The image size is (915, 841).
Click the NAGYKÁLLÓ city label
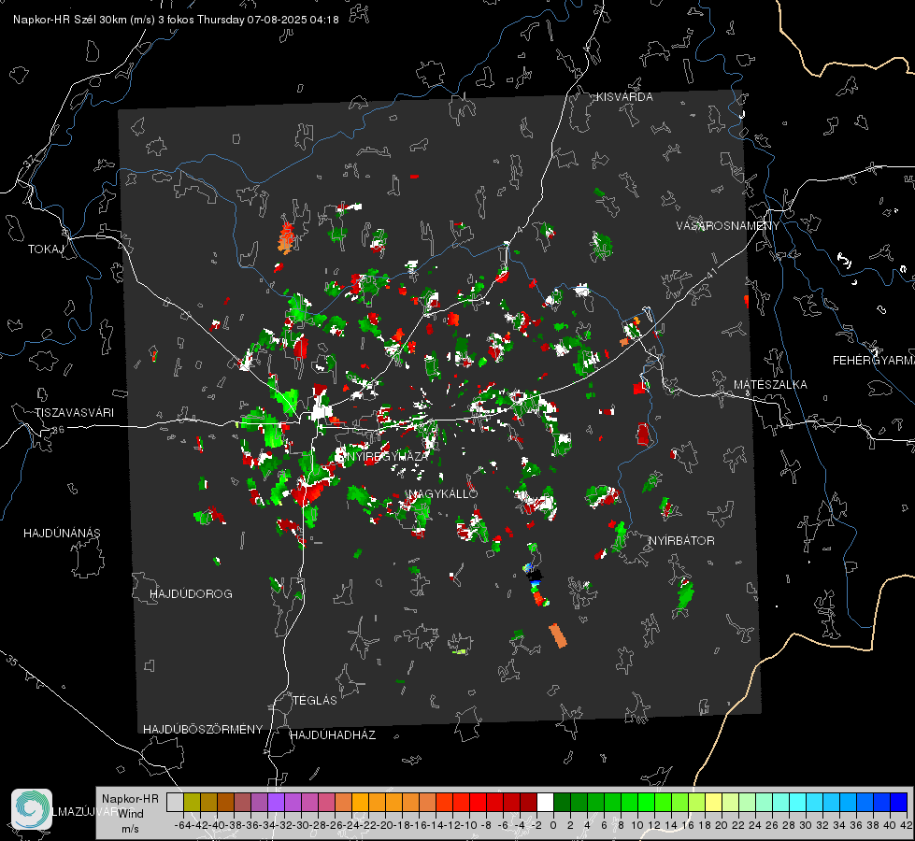tap(444, 493)
